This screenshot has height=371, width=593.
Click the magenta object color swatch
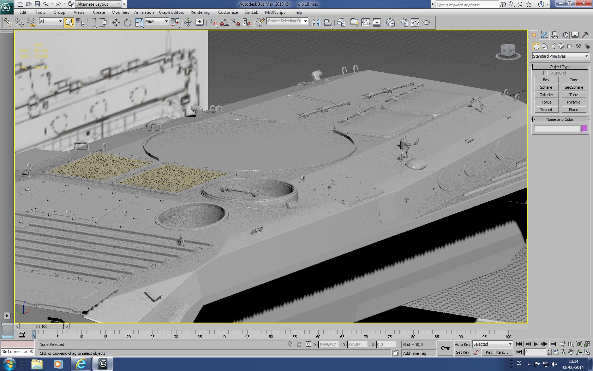pos(584,128)
